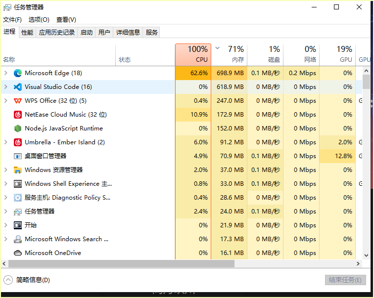Click the WPS Office process icon
Screen dimensions: 374x298
point(18,101)
